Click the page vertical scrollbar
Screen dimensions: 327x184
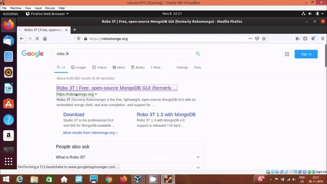[325, 56]
